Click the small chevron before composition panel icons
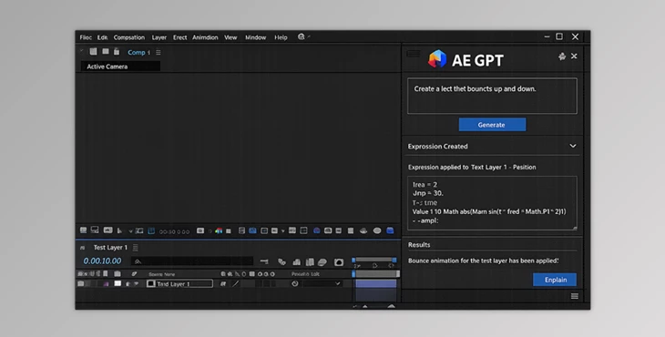This screenshot has width=665, height=337. click(81, 51)
